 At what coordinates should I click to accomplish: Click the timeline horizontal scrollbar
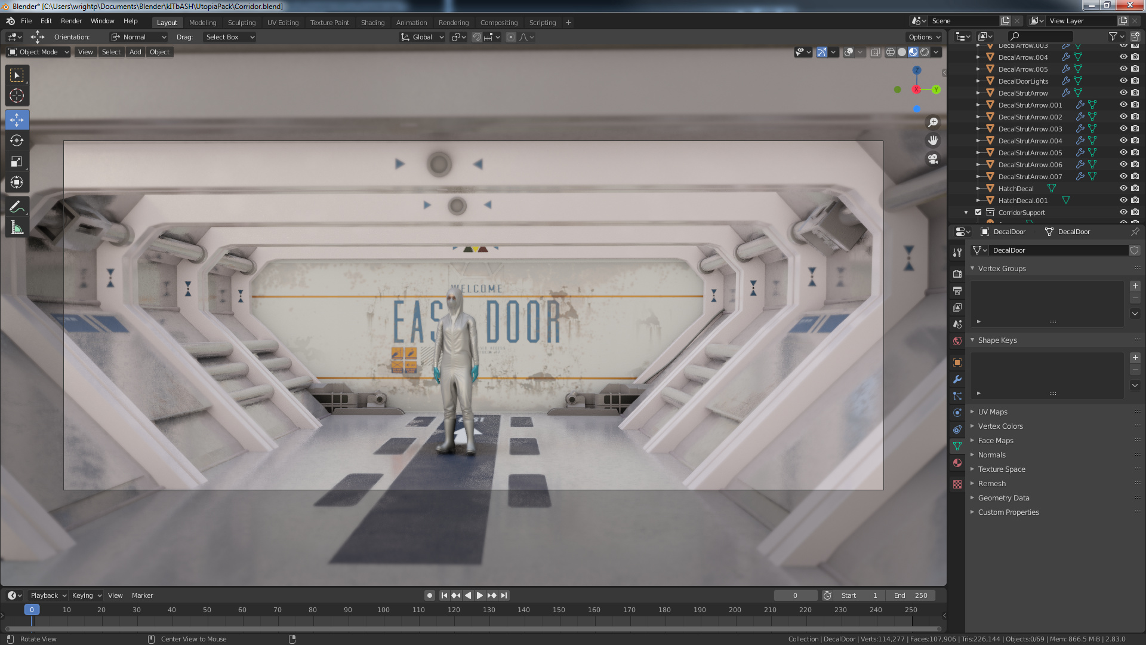click(x=473, y=629)
